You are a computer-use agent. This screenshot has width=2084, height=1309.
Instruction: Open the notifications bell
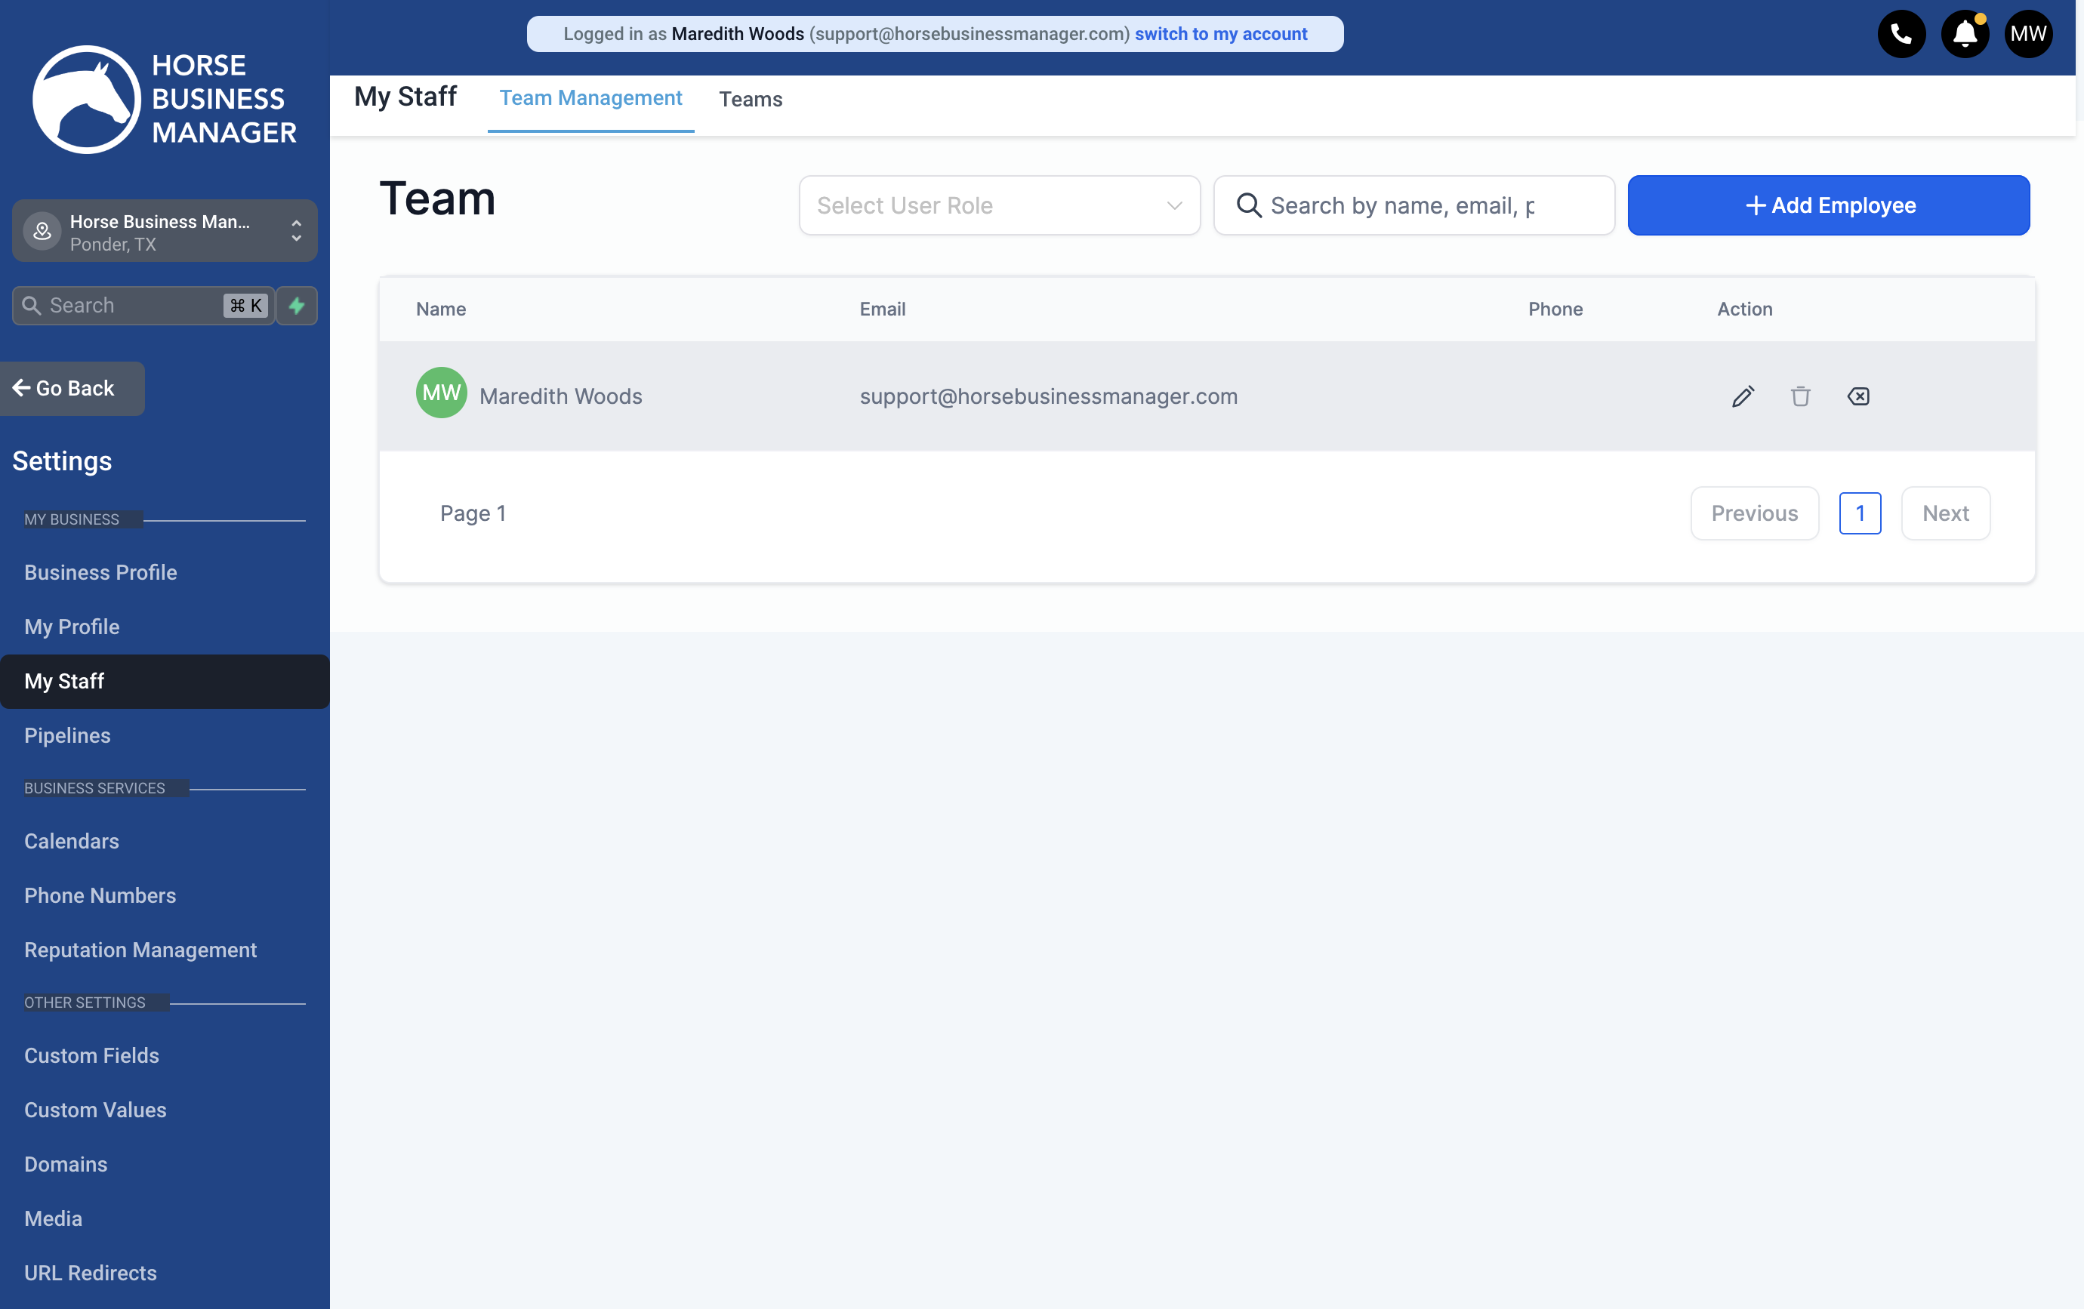click(x=1965, y=34)
